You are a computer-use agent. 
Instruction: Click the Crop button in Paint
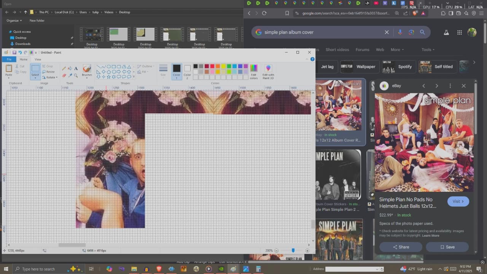tap(48, 66)
